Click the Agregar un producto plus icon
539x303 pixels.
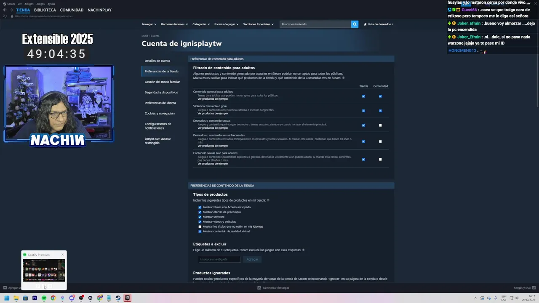pos(5,288)
